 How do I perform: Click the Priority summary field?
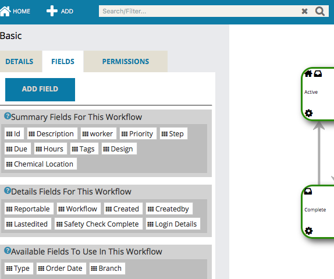(138, 133)
